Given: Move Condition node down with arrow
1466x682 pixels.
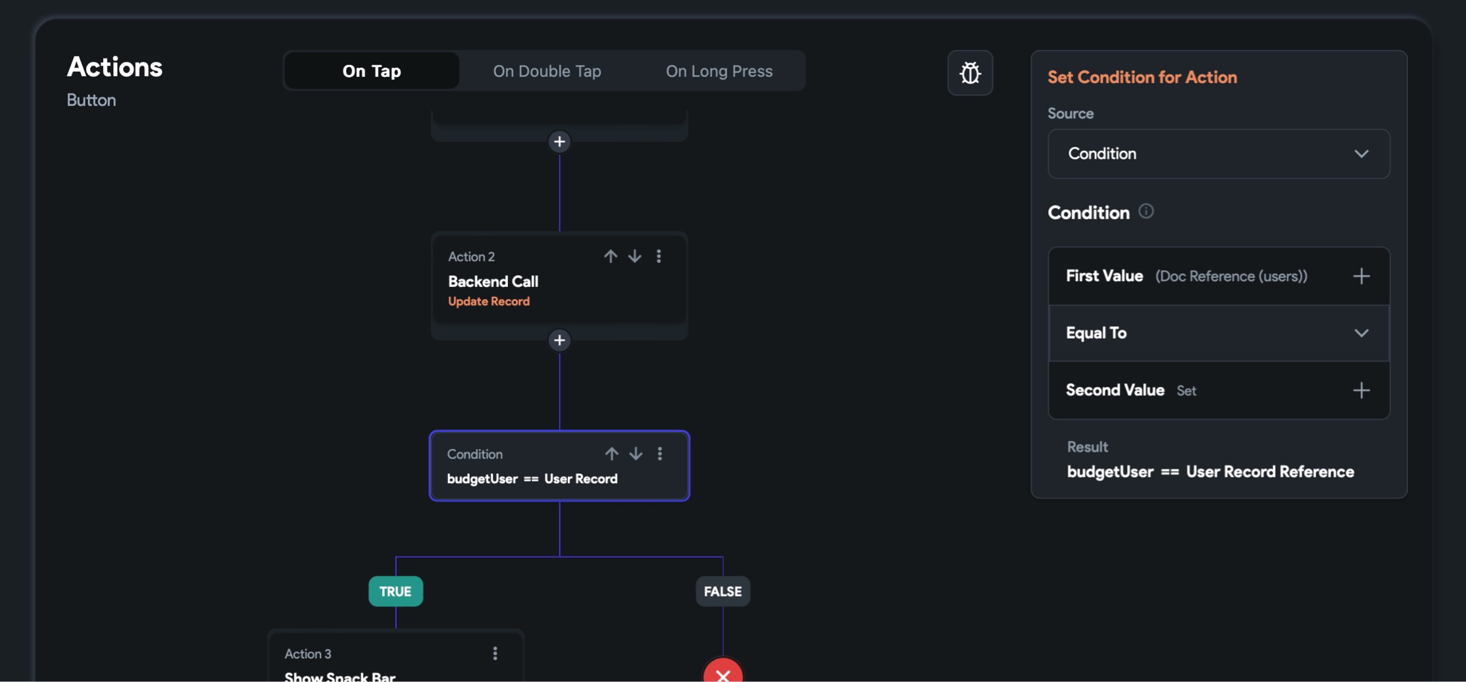Looking at the screenshot, I should [636, 454].
